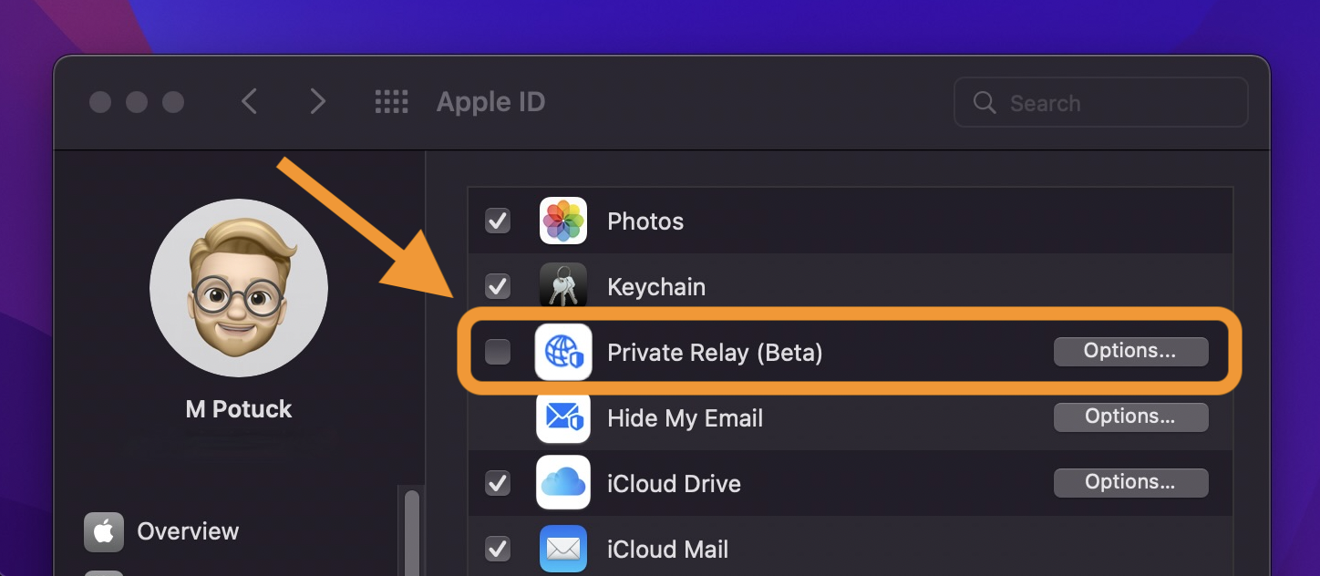
Task: Open Options for Hide My Email
Action: point(1130,417)
